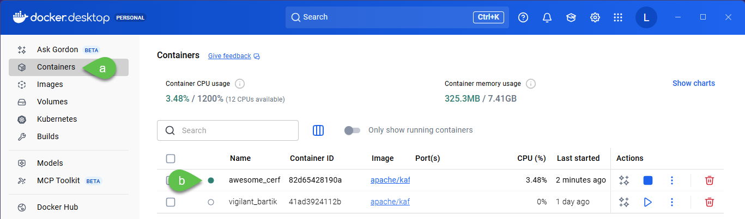The width and height of the screenshot is (745, 219).
Task: Delete the vigilant_bartik container
Action: 709,202
